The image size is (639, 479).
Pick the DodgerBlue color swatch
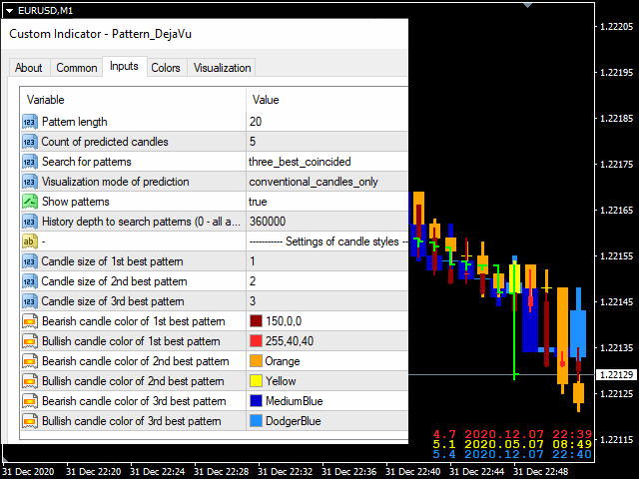(x=256, y=421)
